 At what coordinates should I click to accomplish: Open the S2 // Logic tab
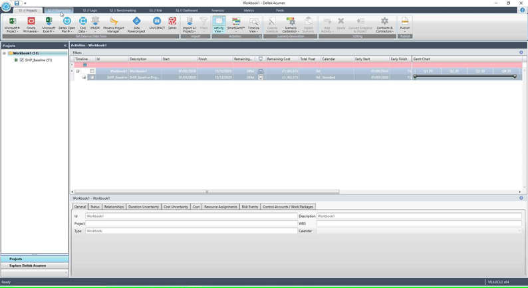coord(90,11)
